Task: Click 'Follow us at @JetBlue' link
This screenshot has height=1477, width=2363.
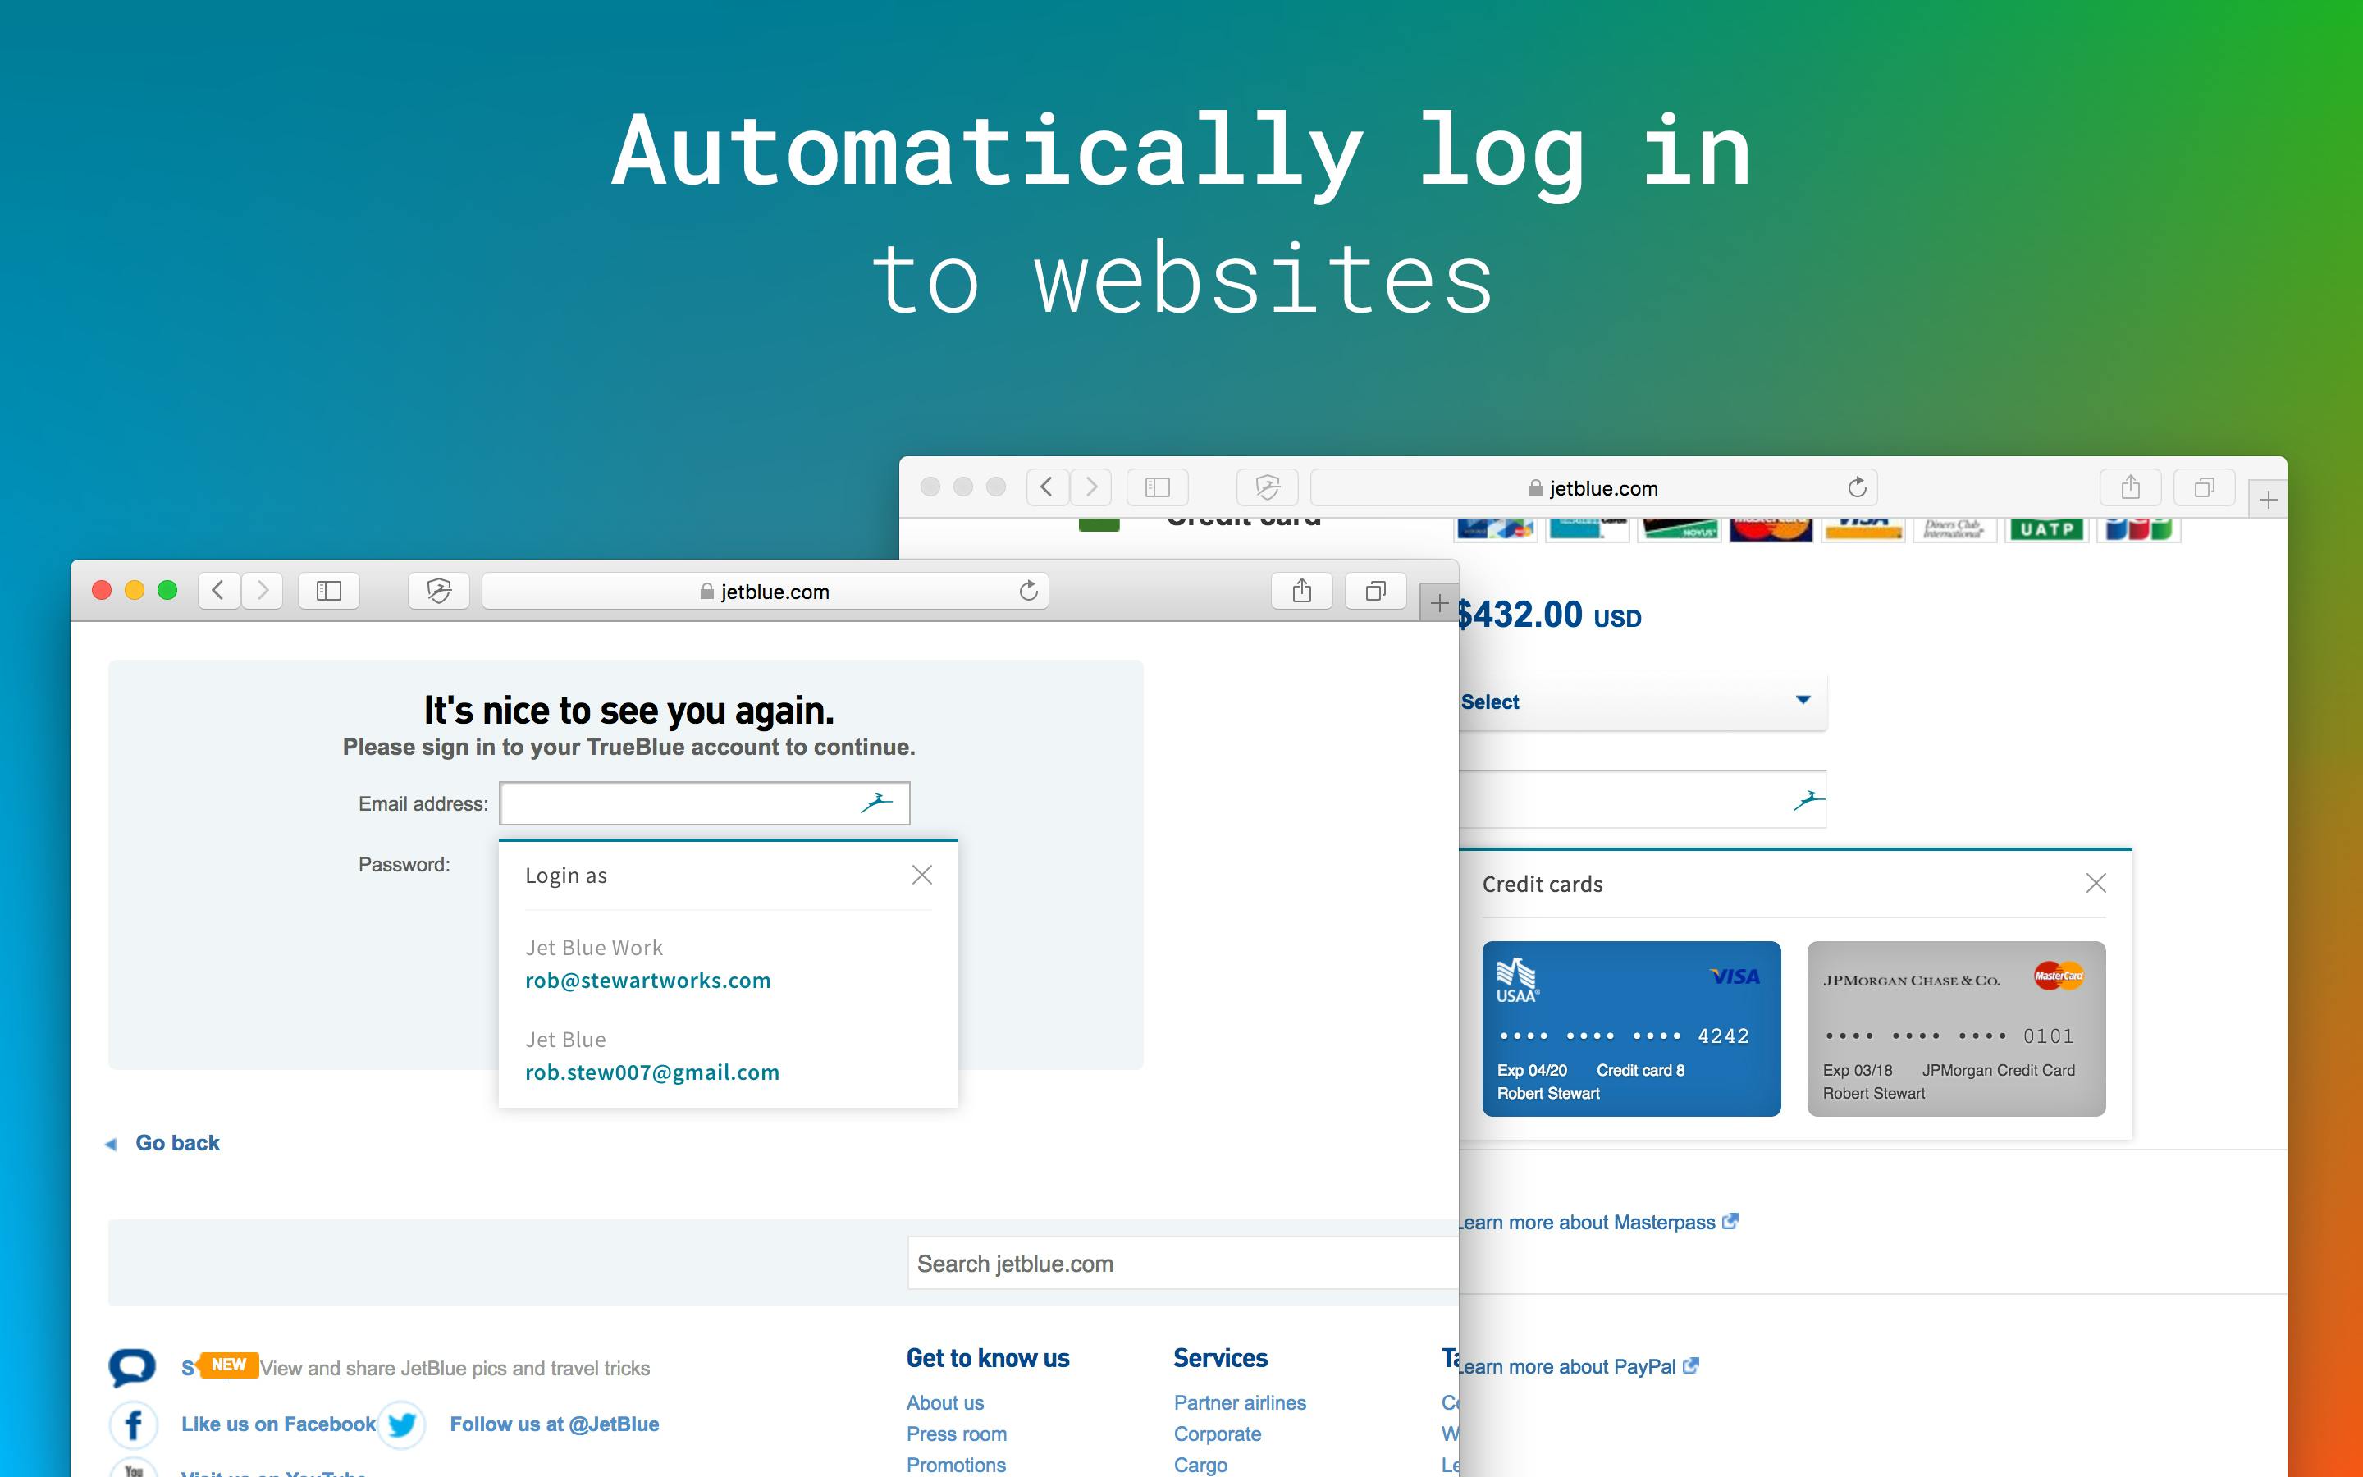Action: click(555, 1424)
